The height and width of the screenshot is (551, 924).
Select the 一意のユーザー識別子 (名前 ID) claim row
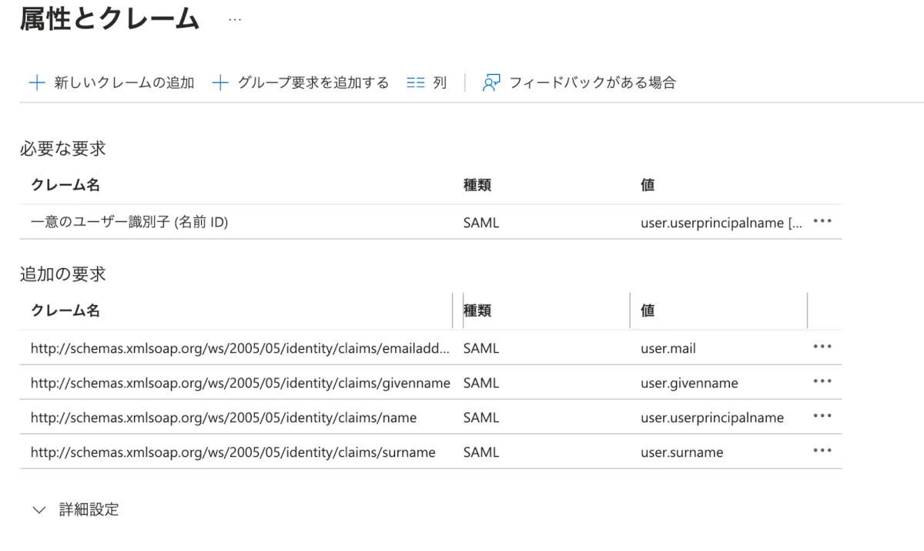(129, 223)
